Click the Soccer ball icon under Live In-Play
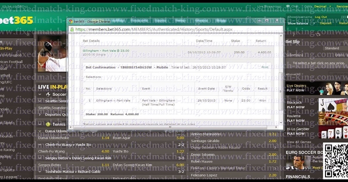Screen dimensions: 348x182 point(48,94)
